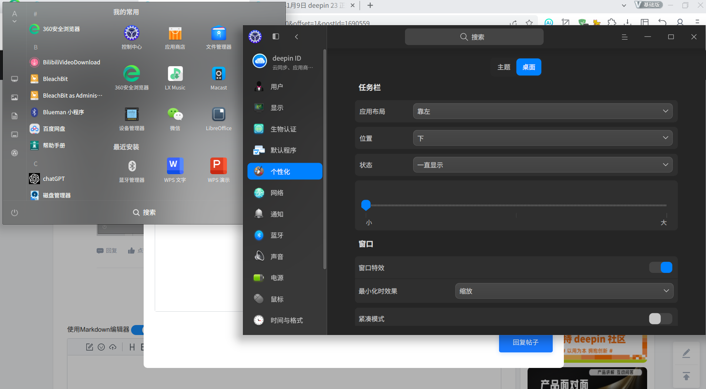Switch to the 主题 tab
The height and width of the screenshot is (389, 706).
504,67
